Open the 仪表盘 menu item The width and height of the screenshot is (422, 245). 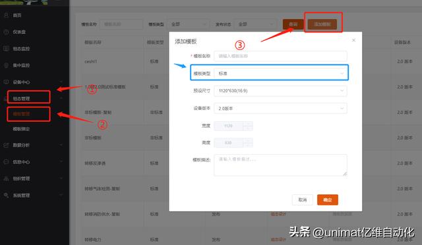(19, 32)
